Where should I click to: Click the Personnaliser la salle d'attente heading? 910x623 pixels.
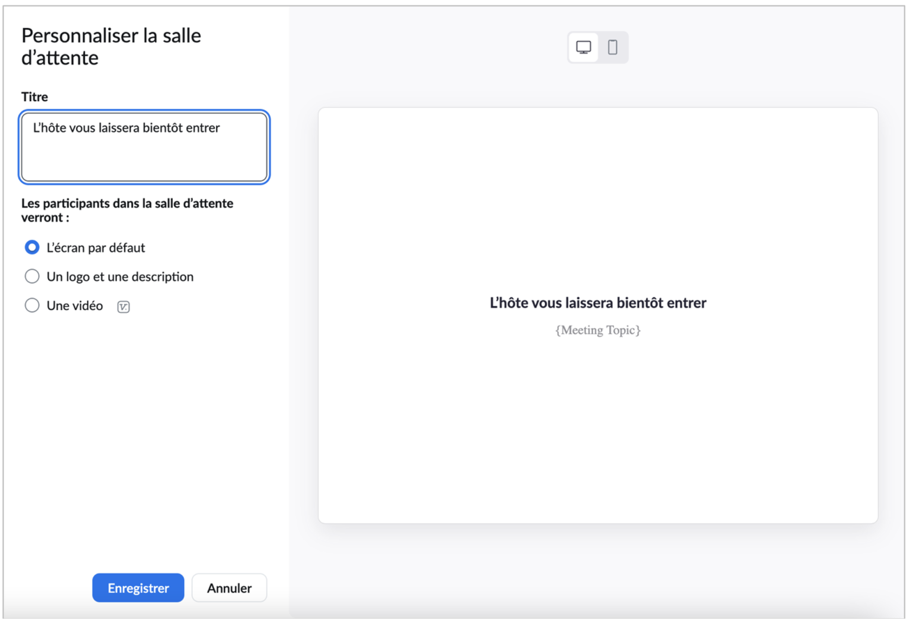click(x=111, y=47)
